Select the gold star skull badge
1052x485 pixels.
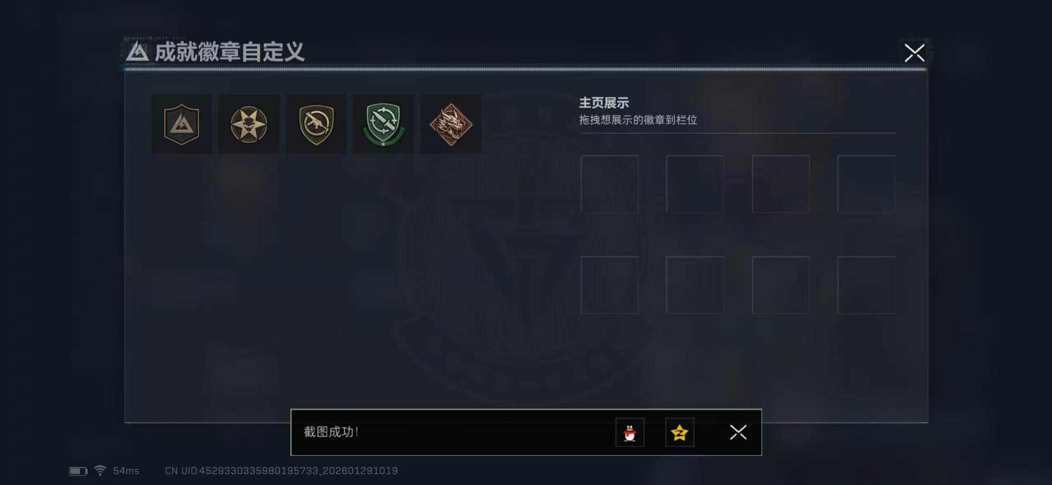point(249,124)
